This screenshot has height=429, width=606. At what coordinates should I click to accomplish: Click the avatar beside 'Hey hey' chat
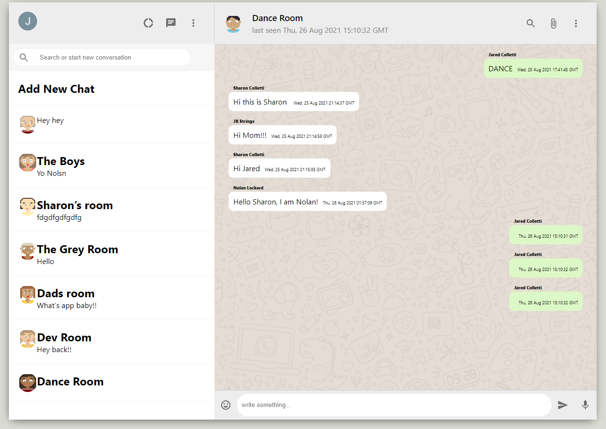click(28, 124)
